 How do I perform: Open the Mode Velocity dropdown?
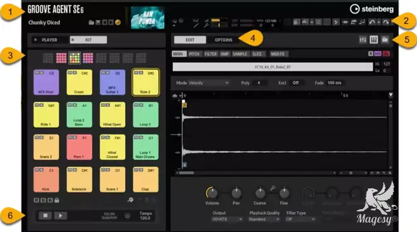pos(208,83)
